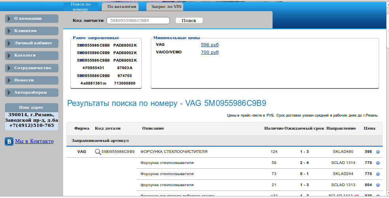Add the 596 price item to cart
The height and width of the screenshot is (198, 389).
point(378,152)
